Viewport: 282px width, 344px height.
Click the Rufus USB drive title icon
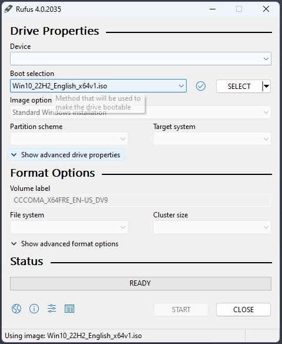(8, 9)
